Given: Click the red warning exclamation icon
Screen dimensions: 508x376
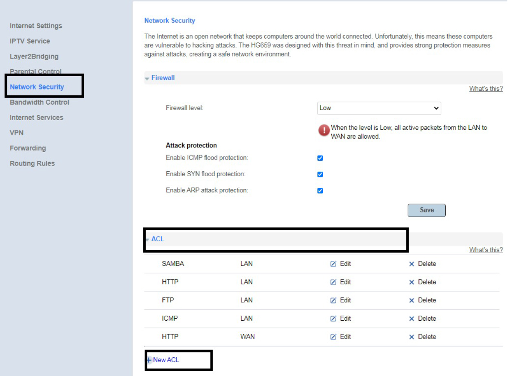Looking at the screenshot, I should 324,130.
